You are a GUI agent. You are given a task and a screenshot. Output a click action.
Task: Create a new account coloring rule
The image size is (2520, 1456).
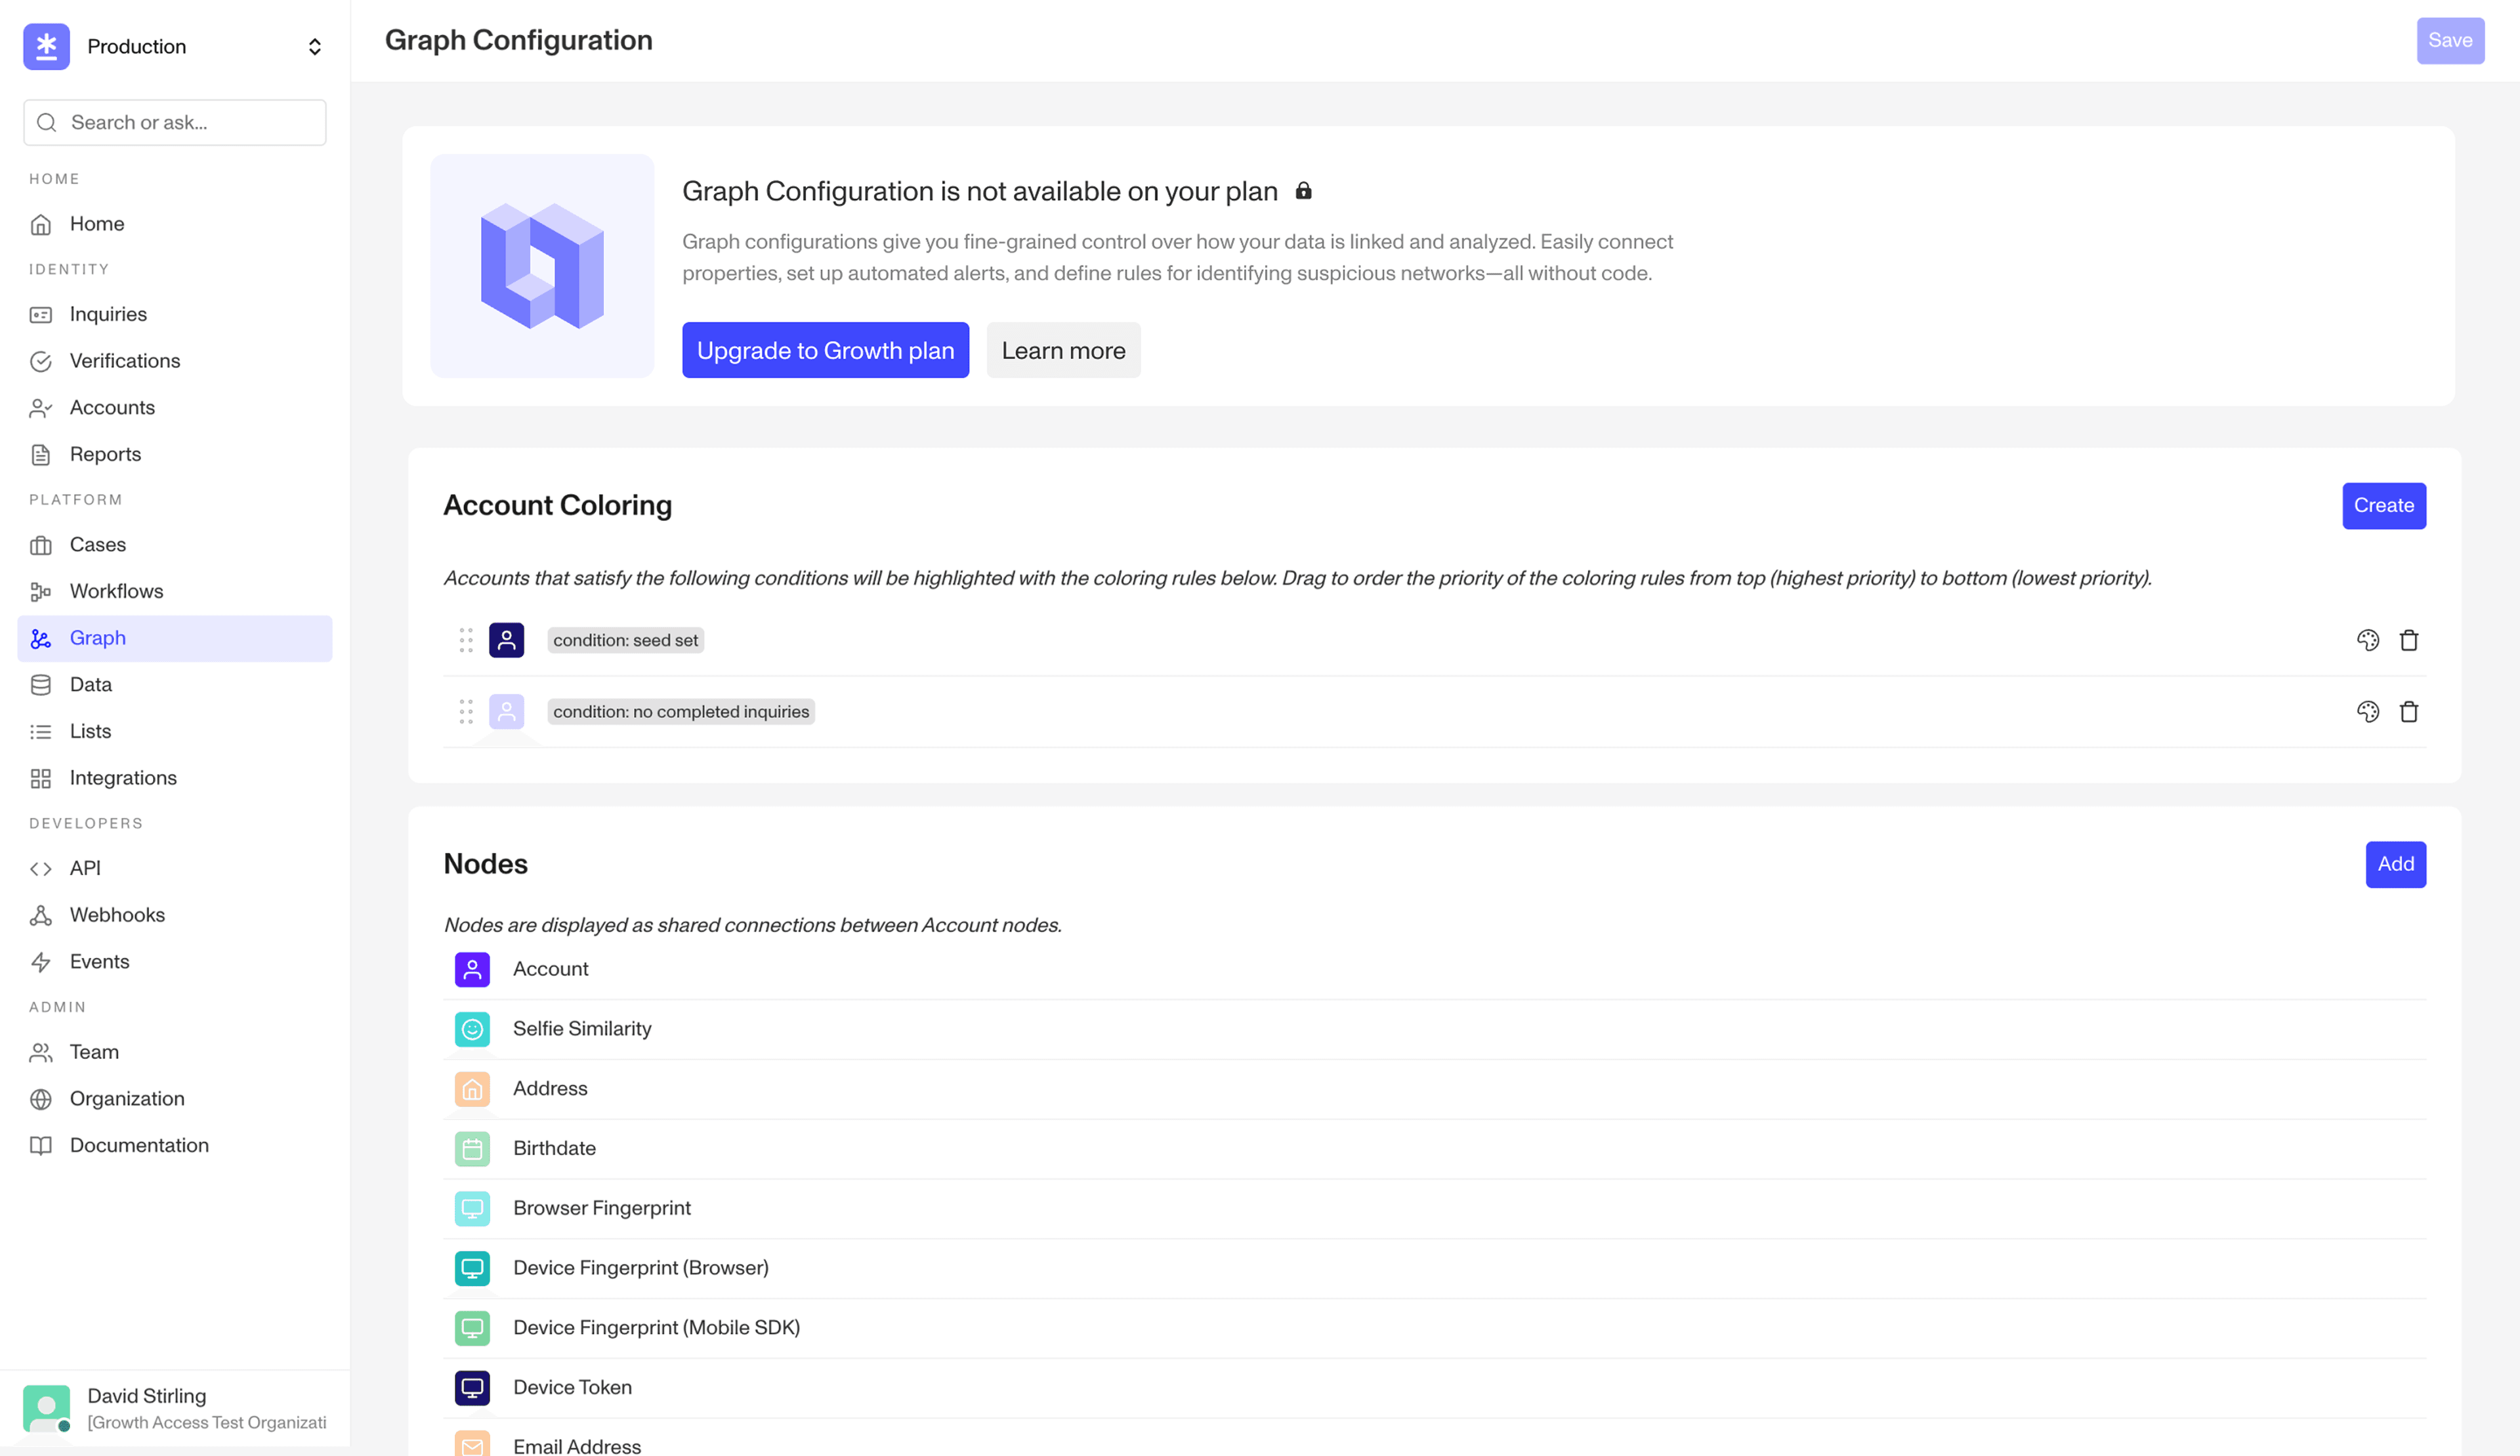(x=2383, y=506)
